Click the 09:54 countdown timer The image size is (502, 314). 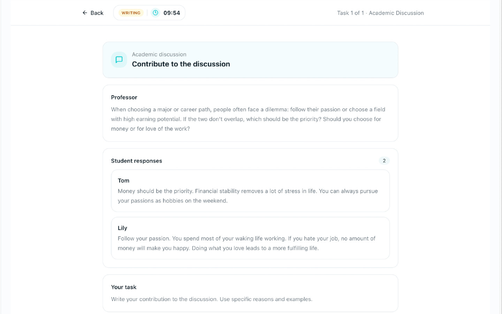[172, 13]
